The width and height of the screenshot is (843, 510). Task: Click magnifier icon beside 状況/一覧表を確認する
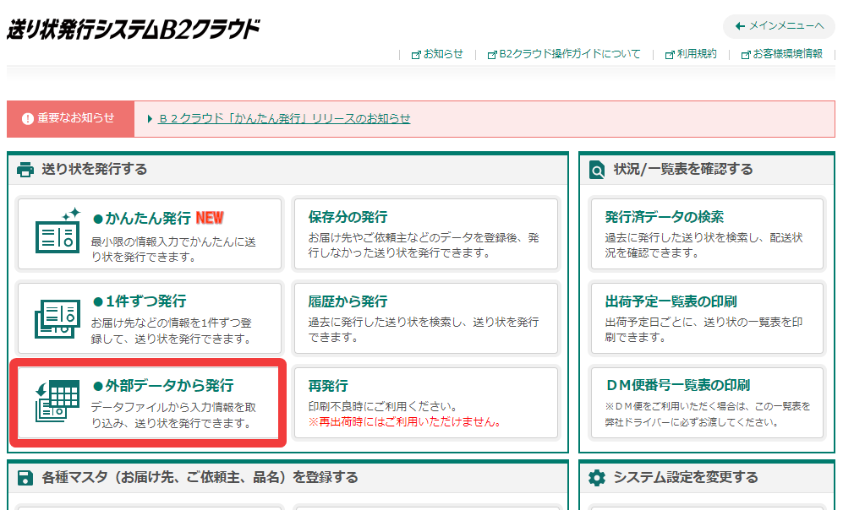point(597,170)
